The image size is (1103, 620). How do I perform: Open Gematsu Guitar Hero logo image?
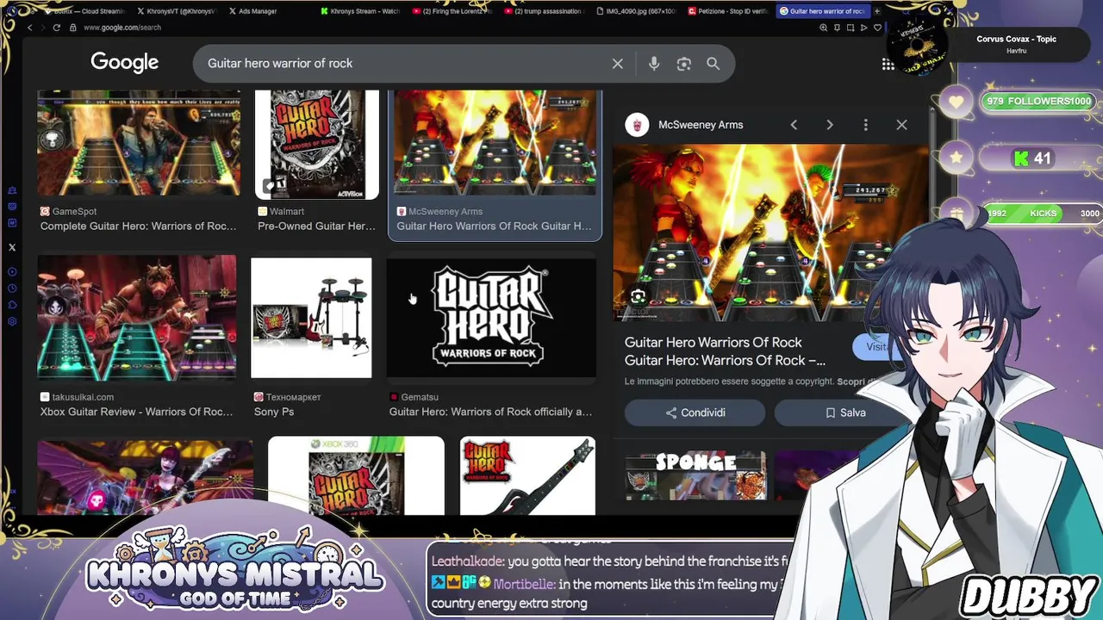[x=491, y=318]
